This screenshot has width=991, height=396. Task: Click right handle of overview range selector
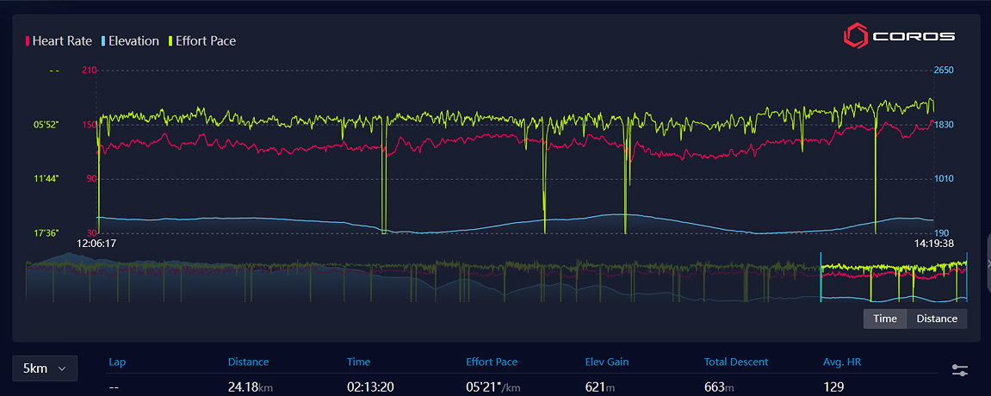(x=967, y=276)
